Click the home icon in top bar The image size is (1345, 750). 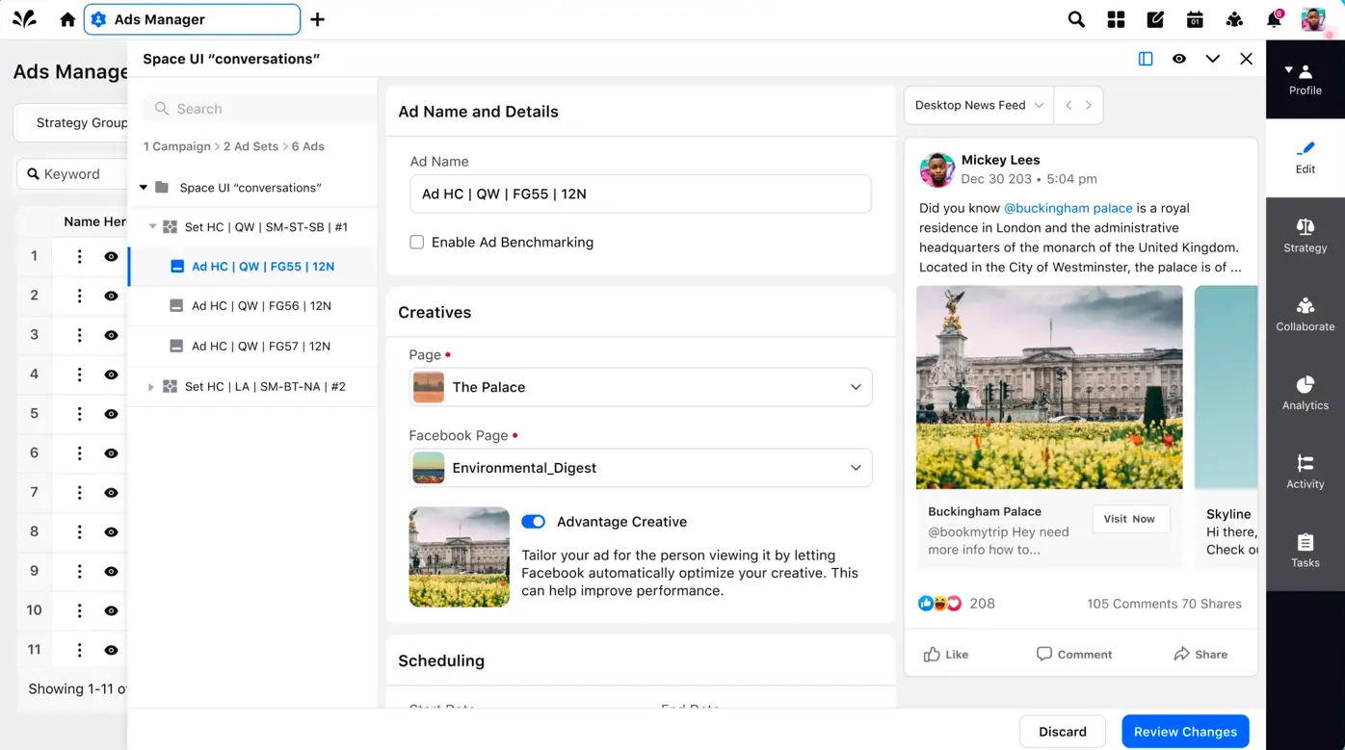[67, 19]
